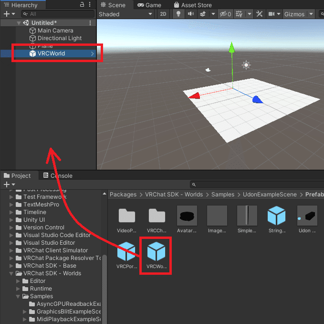Viewport: 324px width, 324px height.
Task: Toggle the scene grid visibility icon
Action: [239, 14]
